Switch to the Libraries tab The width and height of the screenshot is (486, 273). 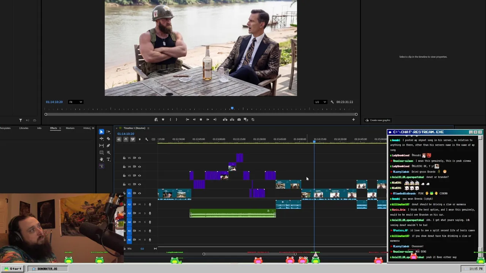[24, 128]
